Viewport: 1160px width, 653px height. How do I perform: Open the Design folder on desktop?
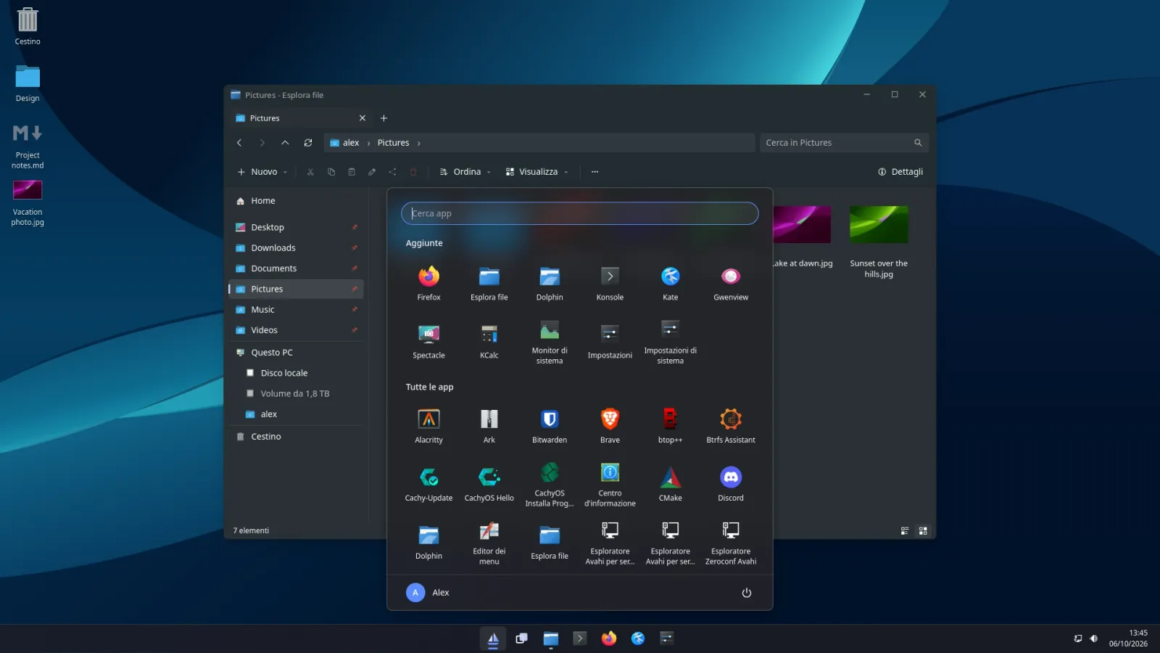[28, 83]
